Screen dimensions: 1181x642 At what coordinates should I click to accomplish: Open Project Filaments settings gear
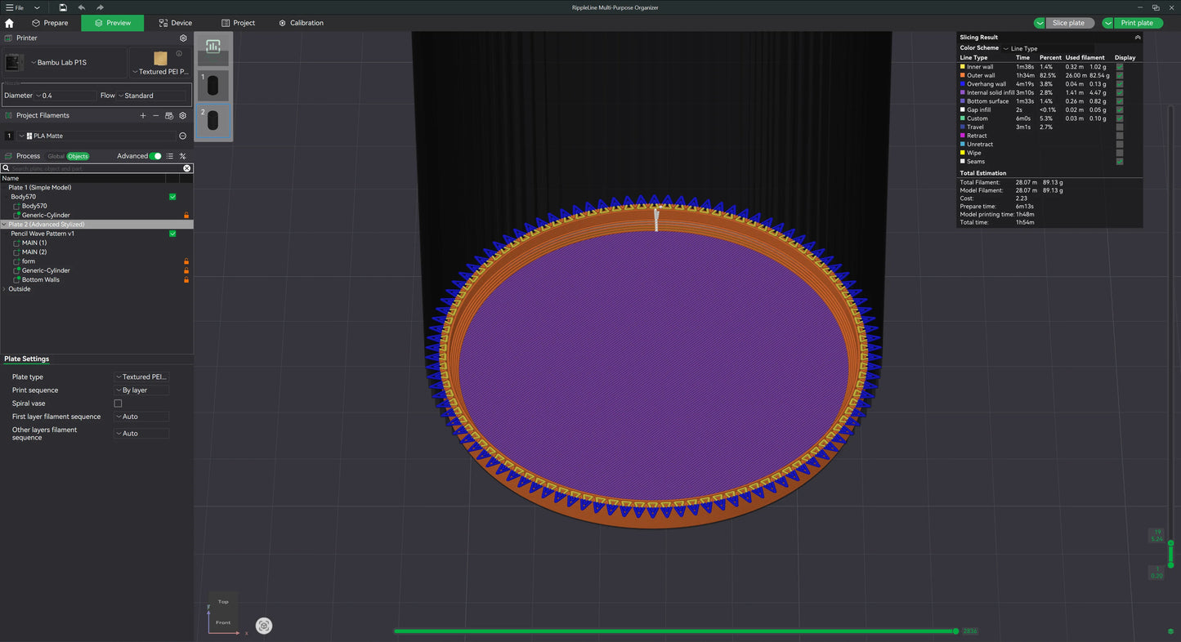point(183,116)
